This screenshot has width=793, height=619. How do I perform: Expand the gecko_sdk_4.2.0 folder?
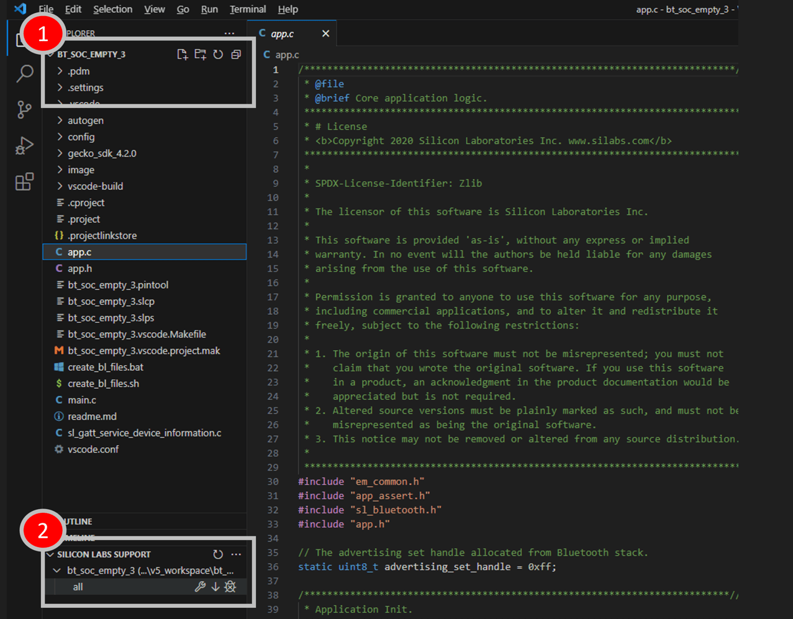click(x=102, y=153)
